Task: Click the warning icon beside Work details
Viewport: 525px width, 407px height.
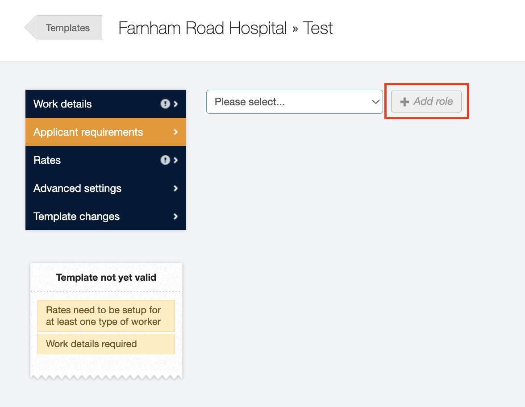Action: coord(165,104)
